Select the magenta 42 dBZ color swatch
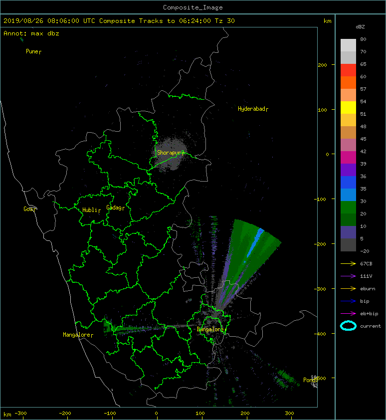This screenshot has width=386, height=420. pyautogui.click(x=348, y=158)
